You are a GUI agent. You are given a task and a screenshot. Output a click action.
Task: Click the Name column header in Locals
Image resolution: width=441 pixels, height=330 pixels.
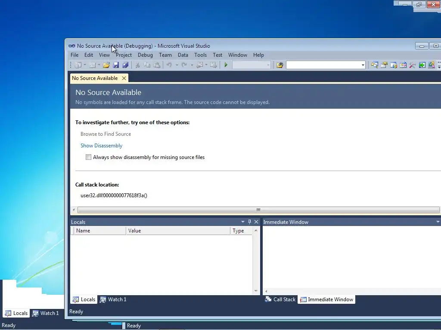tap(100, 231)
